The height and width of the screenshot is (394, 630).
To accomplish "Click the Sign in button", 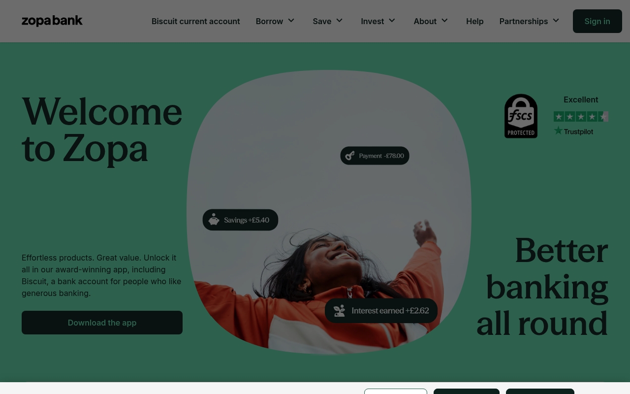I will pyautogui.click(x=598, y=21).
